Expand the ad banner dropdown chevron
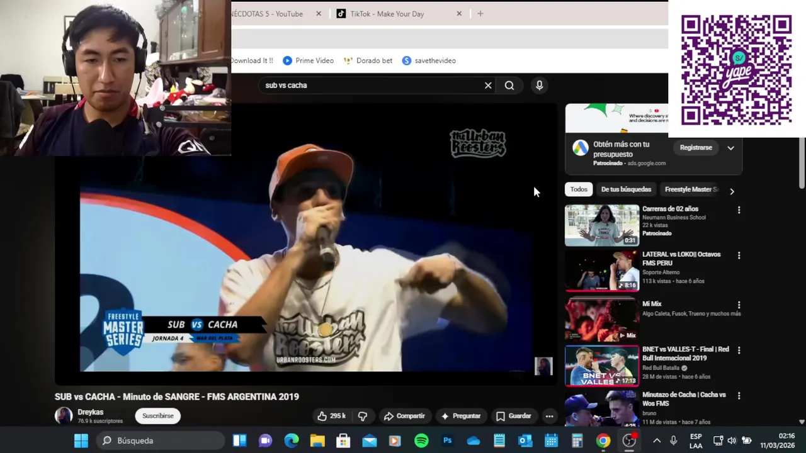The height and width of the screenshot is (453, 806). 730,148
